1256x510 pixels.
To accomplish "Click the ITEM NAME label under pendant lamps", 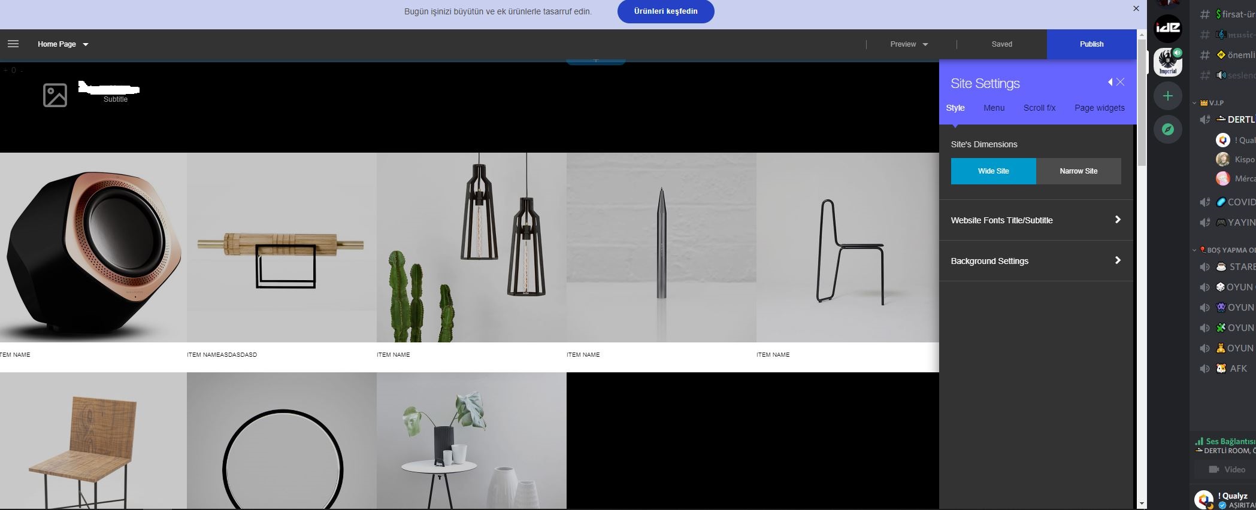I will (393, 355).
